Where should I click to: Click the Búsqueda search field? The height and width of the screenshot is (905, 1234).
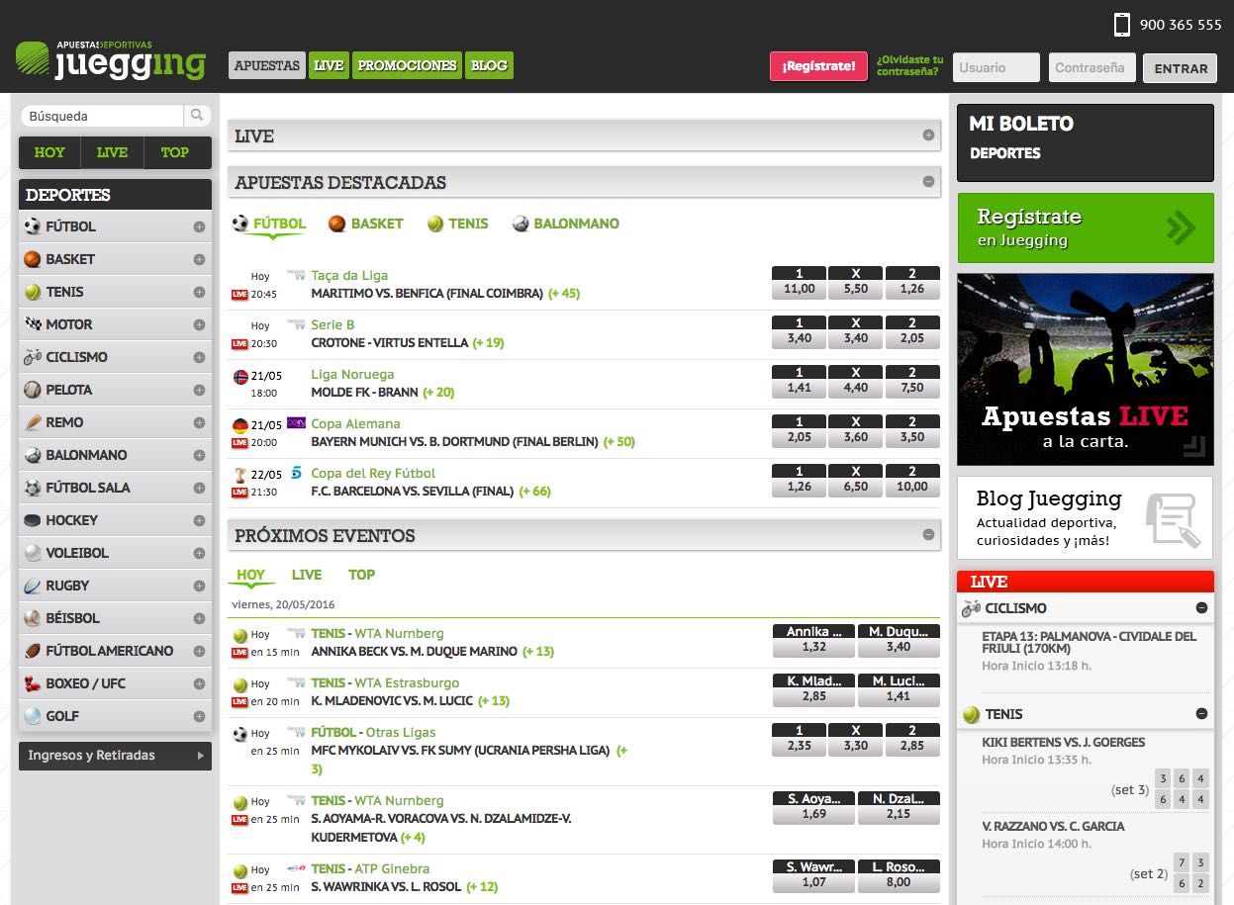(x=102, y=116)
